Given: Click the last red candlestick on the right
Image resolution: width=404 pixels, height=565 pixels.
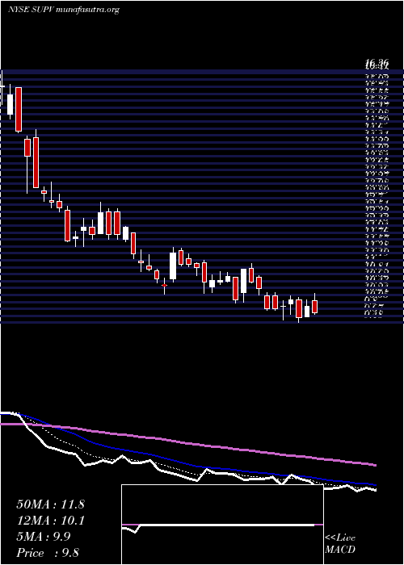Looking at the screenshot, I should click(x=314, y=307).
